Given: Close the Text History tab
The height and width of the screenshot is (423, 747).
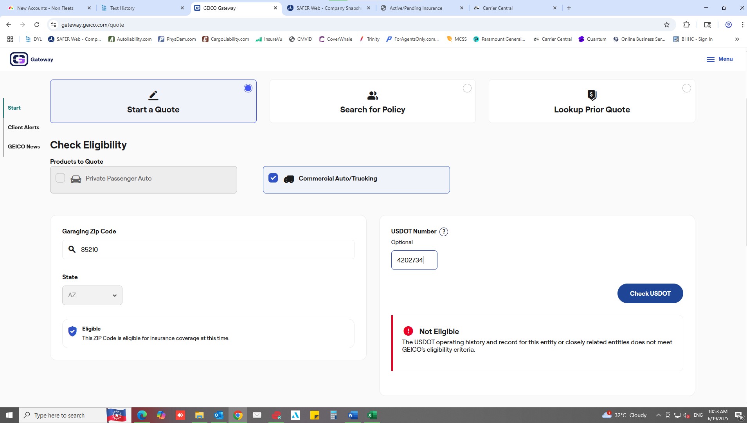Looking at the screenshot, I should tap(182, 8).
